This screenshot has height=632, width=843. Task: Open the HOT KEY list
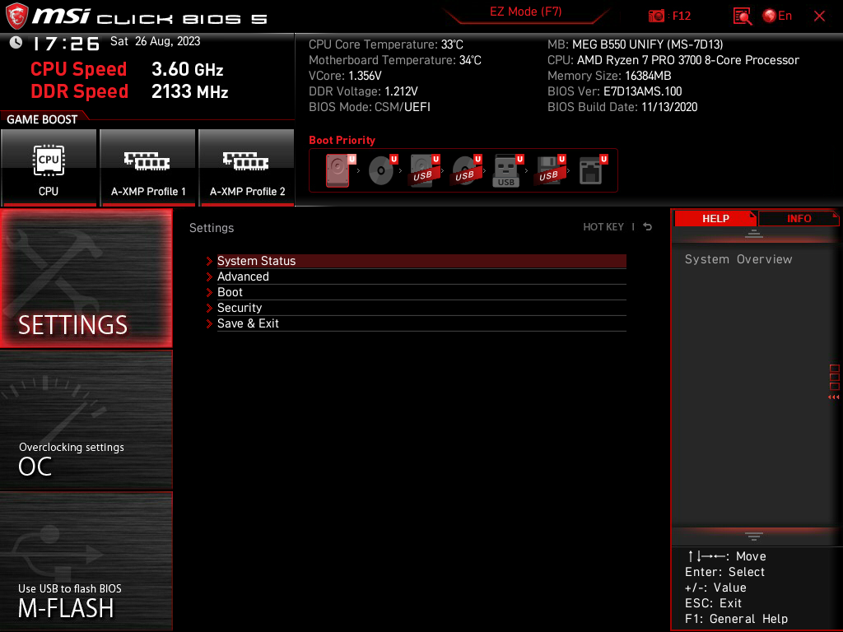pos(603,227)
